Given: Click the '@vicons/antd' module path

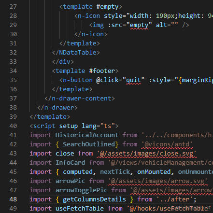Looking at the screenshot, I should (167, 144).
